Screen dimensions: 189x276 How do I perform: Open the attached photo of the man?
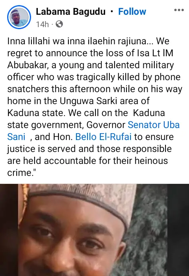(95, 230)
